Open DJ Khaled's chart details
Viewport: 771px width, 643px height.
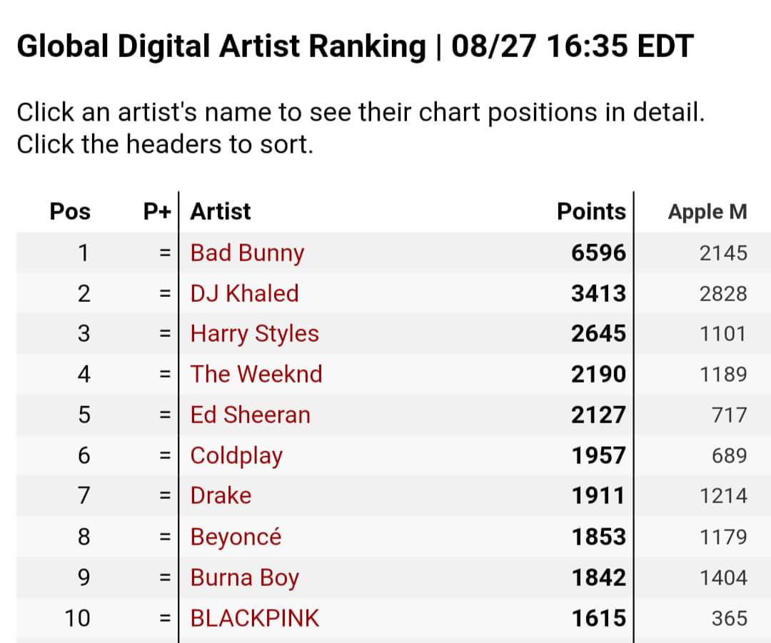coord(244,293)
